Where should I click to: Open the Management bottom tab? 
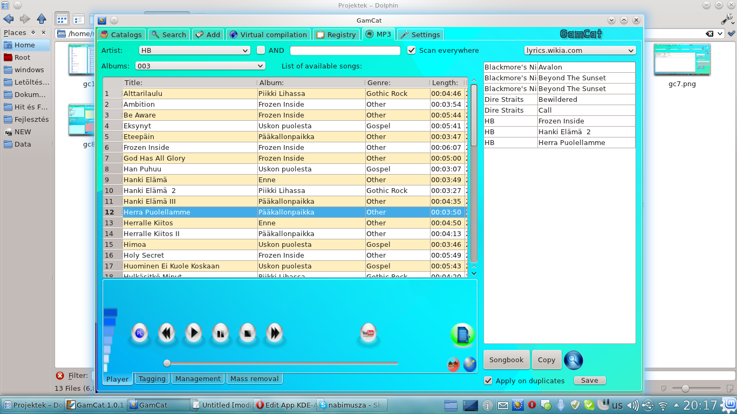(x=197, y=378)
